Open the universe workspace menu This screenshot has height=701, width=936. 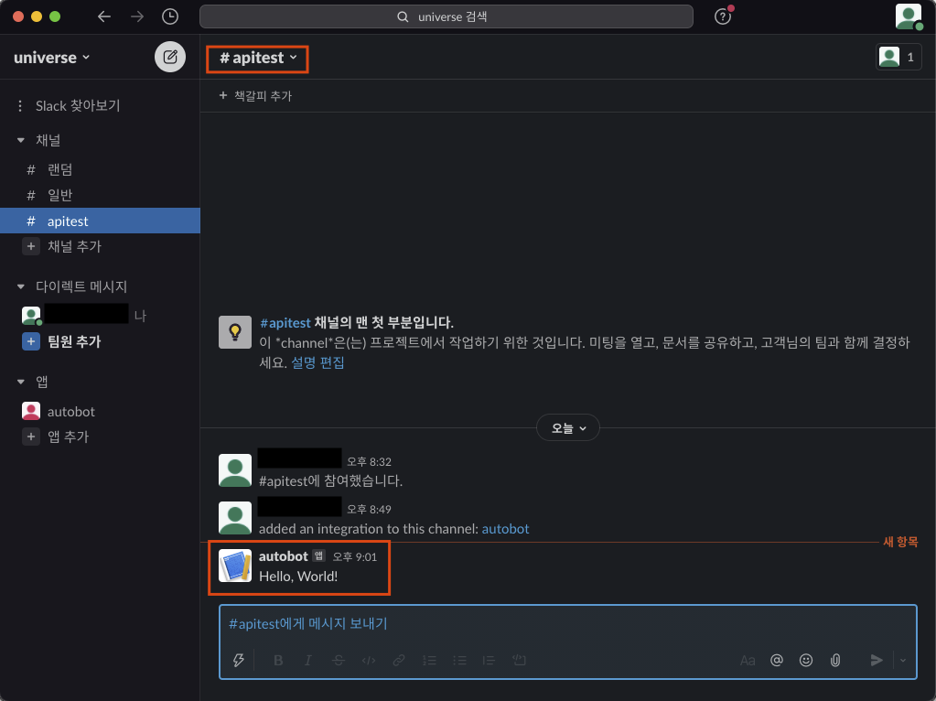(51, 58)
